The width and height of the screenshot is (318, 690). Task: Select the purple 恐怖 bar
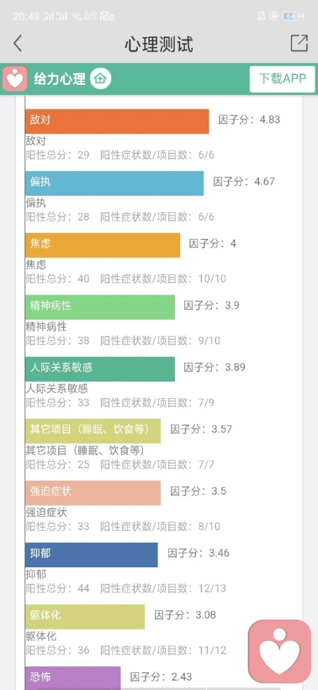tap(73, 678)
